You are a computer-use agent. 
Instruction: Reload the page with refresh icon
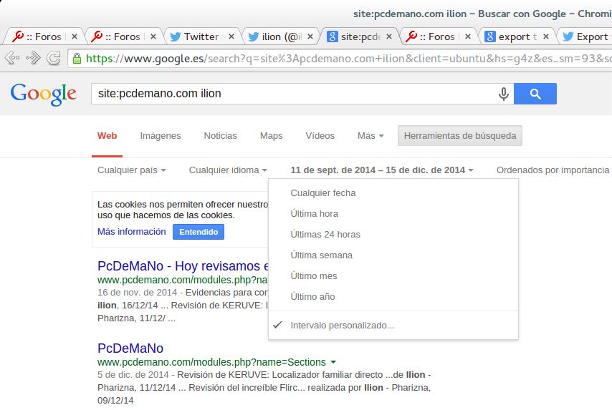(x=54, y=59)
